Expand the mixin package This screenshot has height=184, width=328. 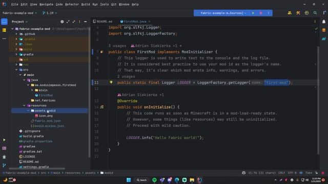32,90
